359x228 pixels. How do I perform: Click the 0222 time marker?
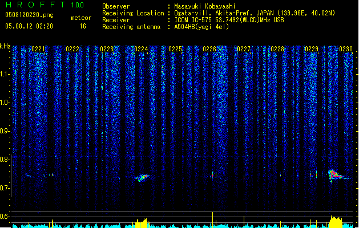72,49
